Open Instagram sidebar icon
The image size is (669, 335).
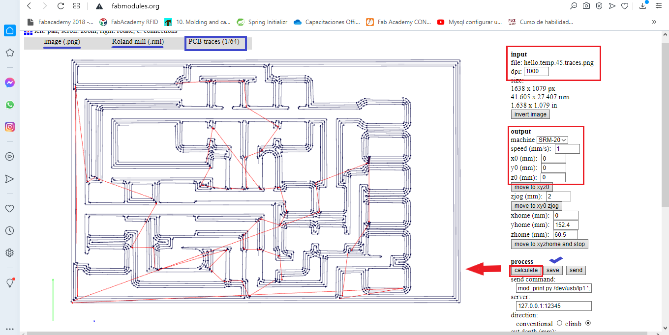(x=9, y=127)
